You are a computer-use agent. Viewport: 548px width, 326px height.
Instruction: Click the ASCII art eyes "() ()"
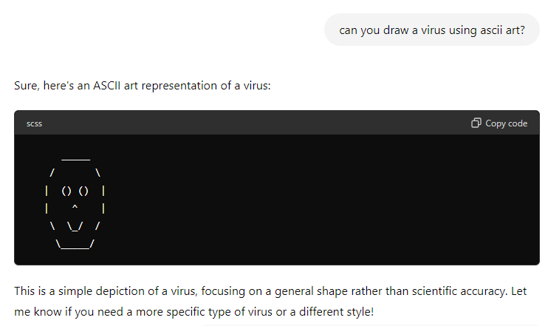coord(75,191)
